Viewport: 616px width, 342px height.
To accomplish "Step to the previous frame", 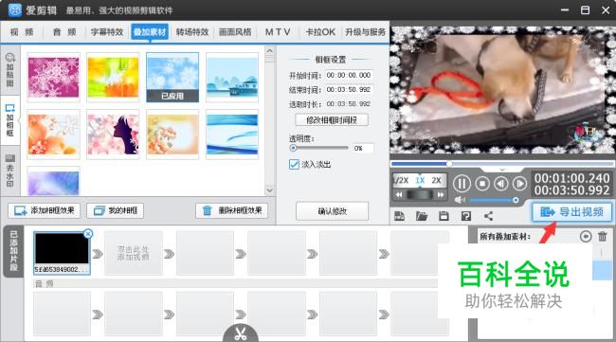I will click(x=501, y=184).
